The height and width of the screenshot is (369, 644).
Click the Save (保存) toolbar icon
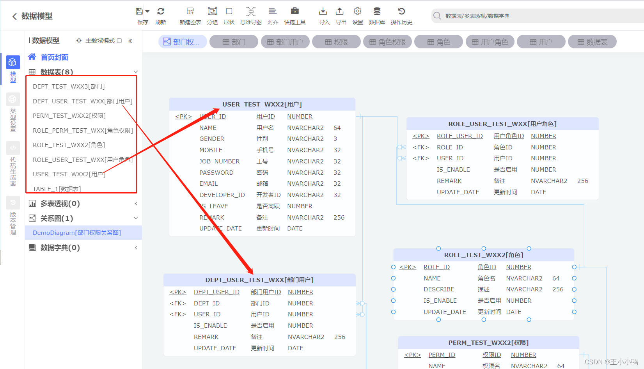coord(139,11)
